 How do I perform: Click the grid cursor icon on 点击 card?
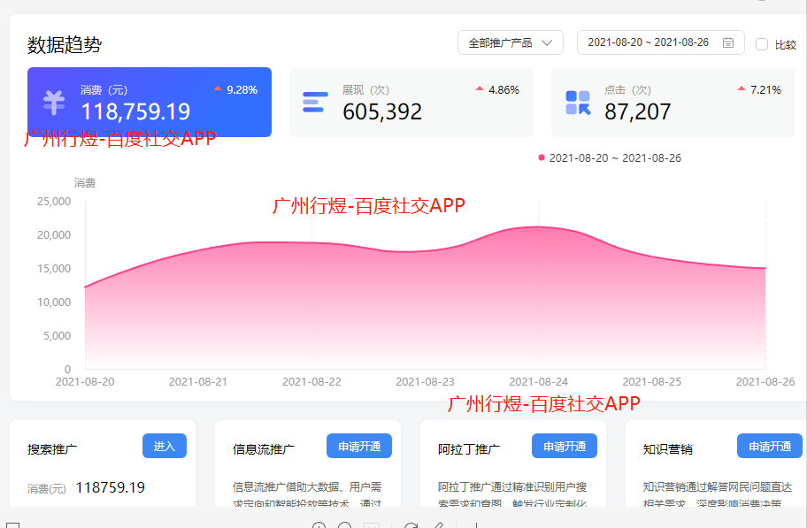pos(578,103)
